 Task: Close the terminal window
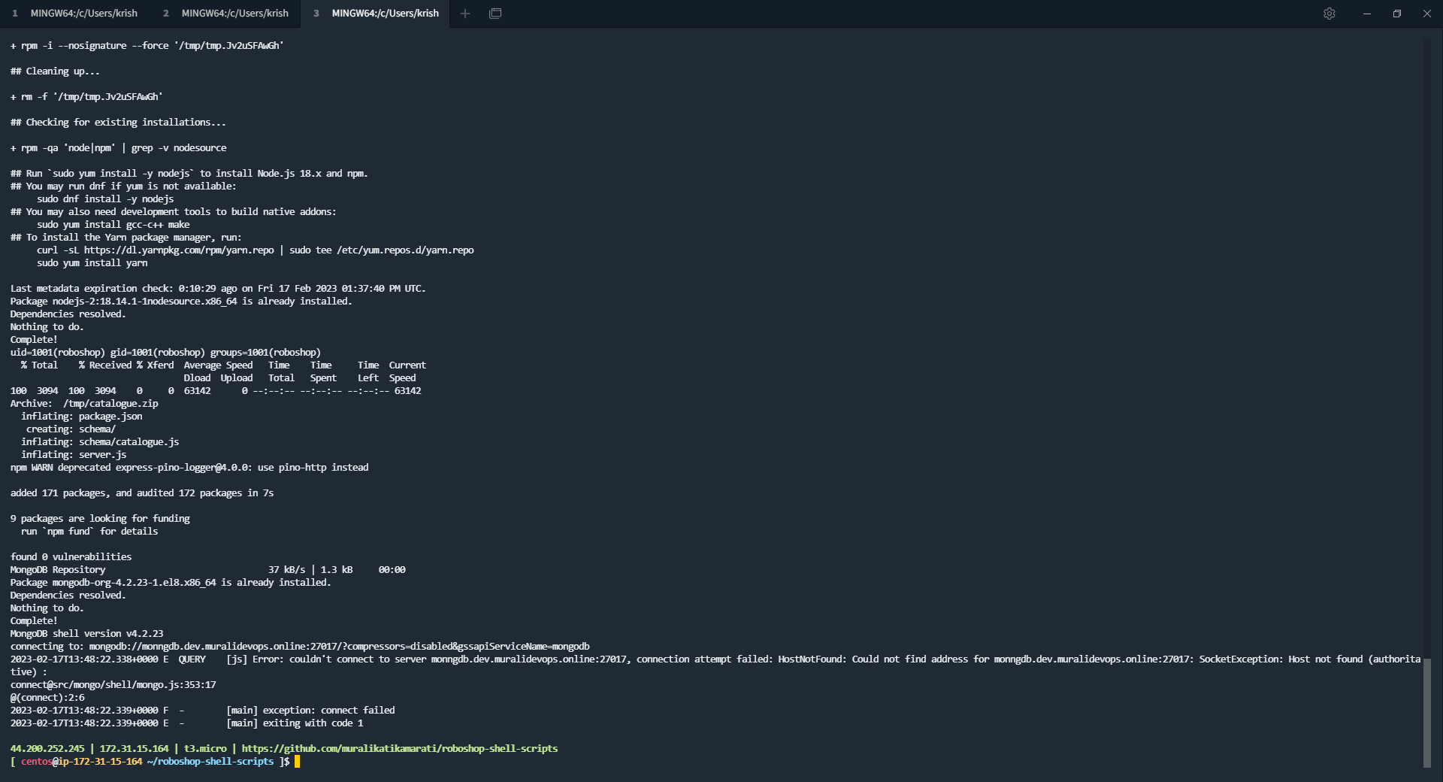coord(1427,14)
